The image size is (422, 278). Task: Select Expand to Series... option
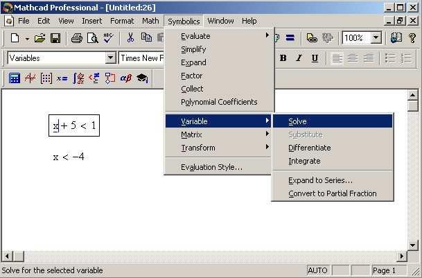pos(333,180)
